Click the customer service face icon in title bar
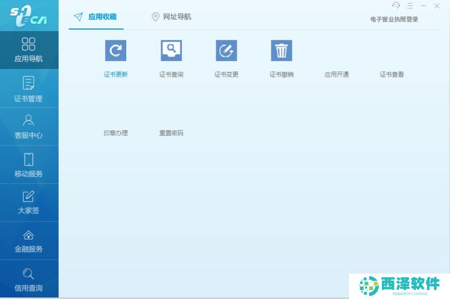Screen dimensions: 450x299 click(x=396, y=6)
